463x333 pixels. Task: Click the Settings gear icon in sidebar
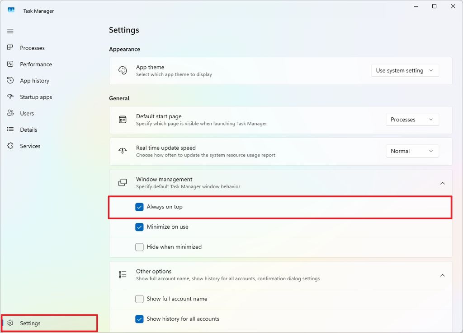point(10,323)
